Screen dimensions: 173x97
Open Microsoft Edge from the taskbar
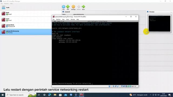tap(50, 95)
